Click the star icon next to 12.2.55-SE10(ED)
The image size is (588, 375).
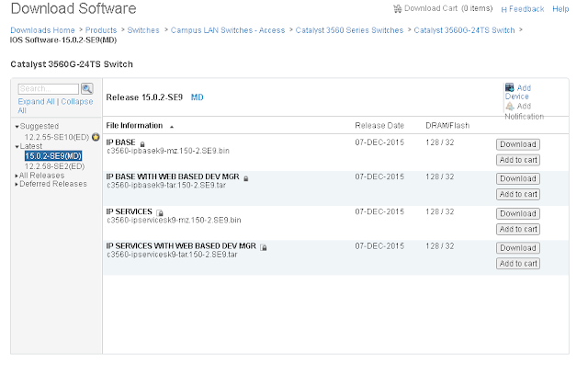click(x=96, y=137)
